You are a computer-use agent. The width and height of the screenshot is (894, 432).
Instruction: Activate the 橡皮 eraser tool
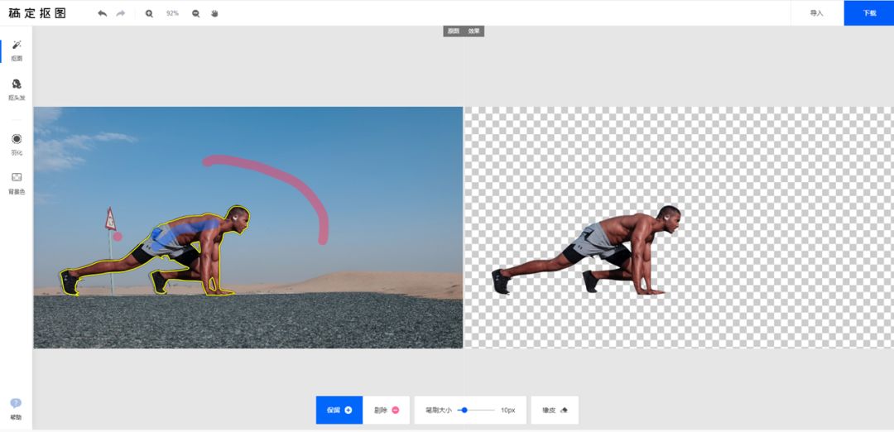[555, 410]
